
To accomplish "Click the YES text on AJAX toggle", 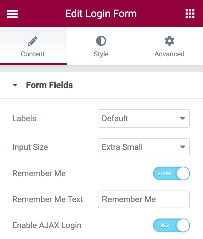I will (164, 225).
